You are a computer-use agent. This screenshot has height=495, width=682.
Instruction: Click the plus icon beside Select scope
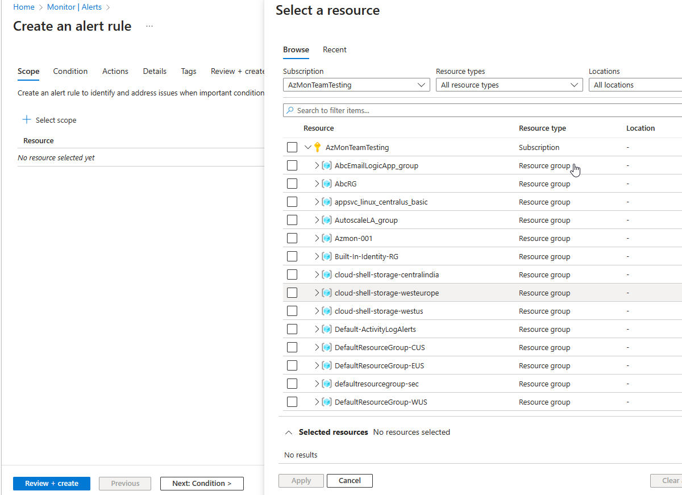pos(26,120)
